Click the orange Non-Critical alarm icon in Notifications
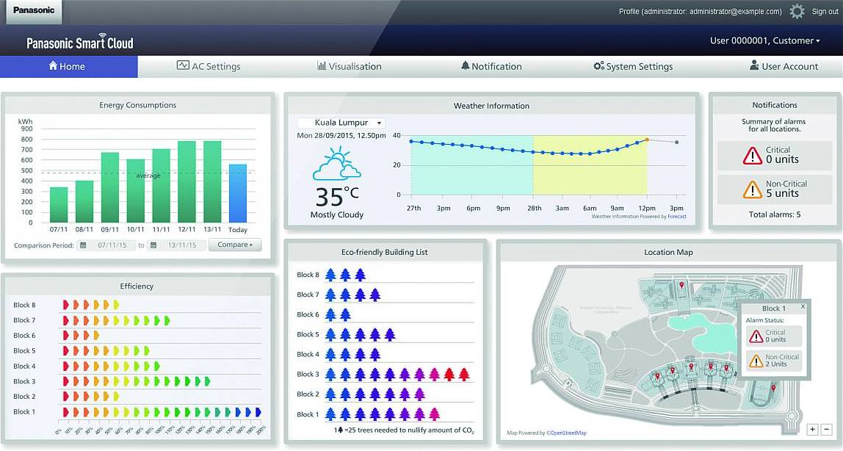This screenshot has height=451, width=843. 752,190
